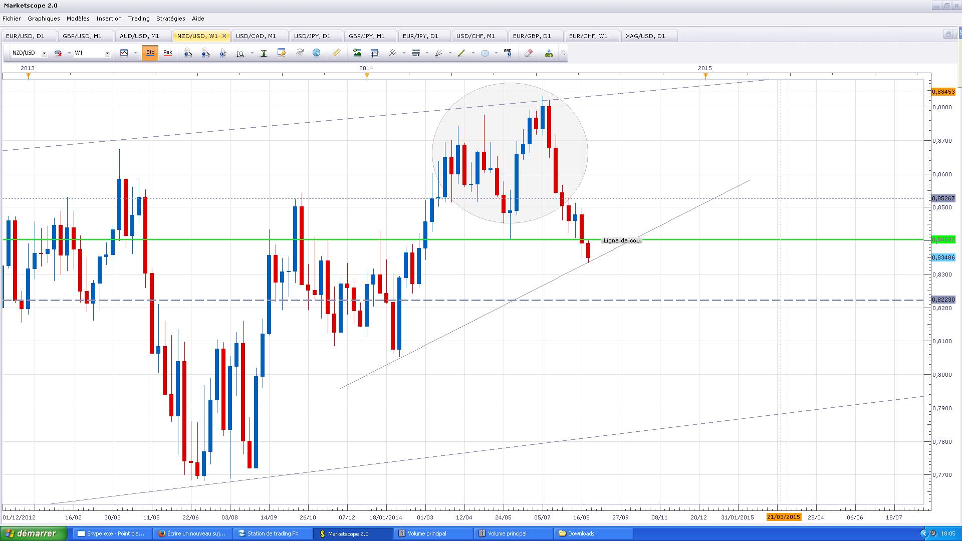Toggle Bid price display
Screen dimensions: 962x541
[150, 53]
